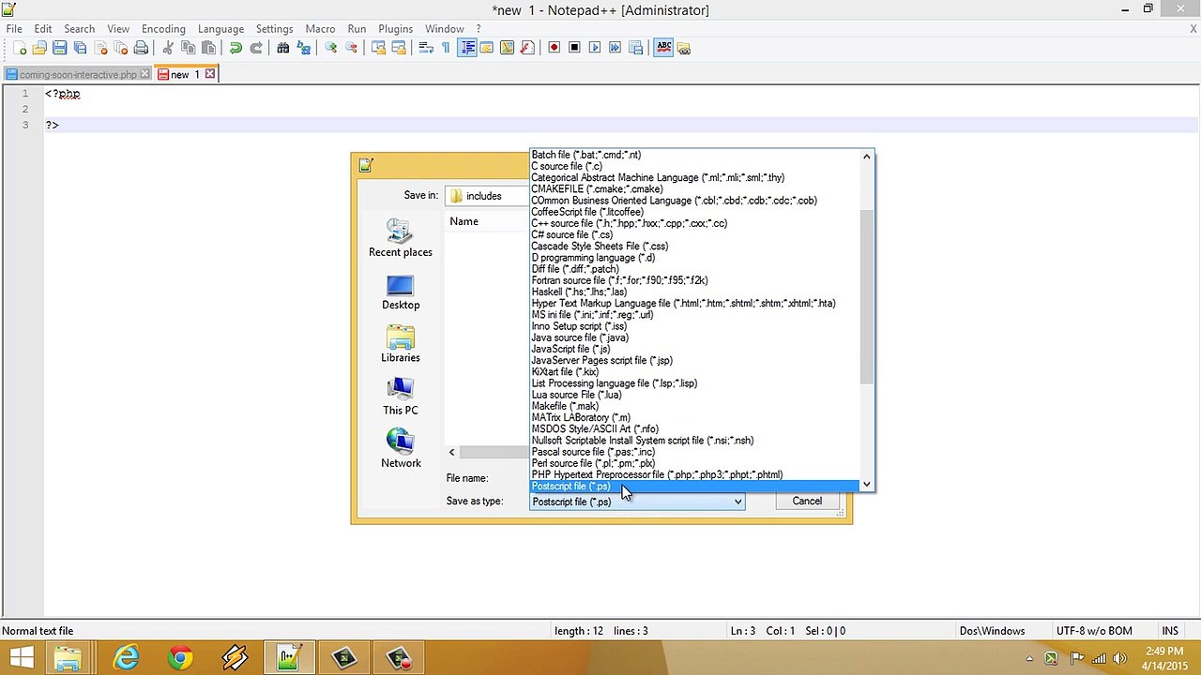1201x675 pixels.
Task: Click file type list scrollbar thumb
Action: click(867, 295)
